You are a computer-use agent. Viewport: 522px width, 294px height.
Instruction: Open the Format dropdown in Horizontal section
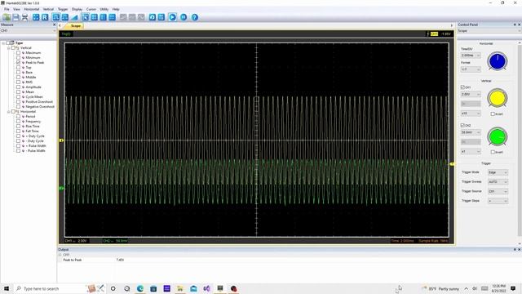coord(471,69)
